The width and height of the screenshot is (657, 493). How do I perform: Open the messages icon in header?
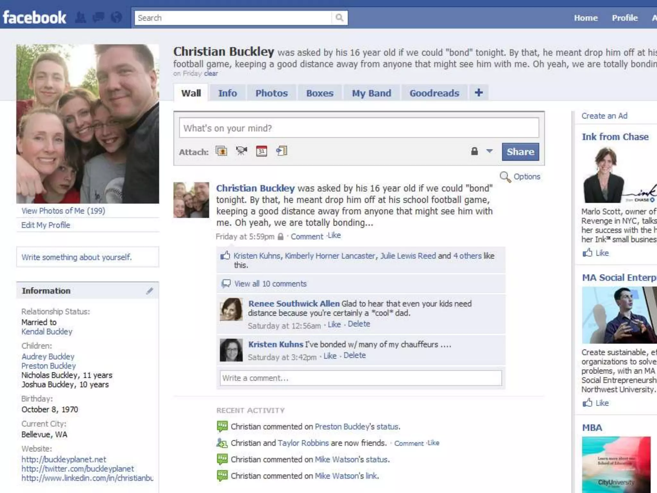(98, 18)
